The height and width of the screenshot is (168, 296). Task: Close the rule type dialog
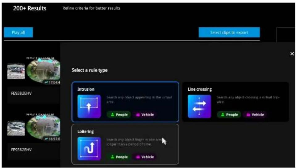[x=292, y=54]
